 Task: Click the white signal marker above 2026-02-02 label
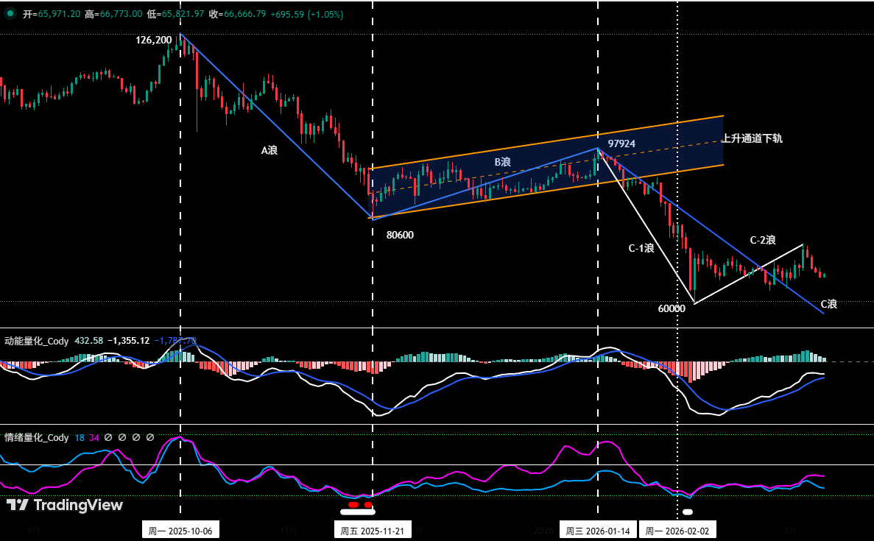click(688, 512)
